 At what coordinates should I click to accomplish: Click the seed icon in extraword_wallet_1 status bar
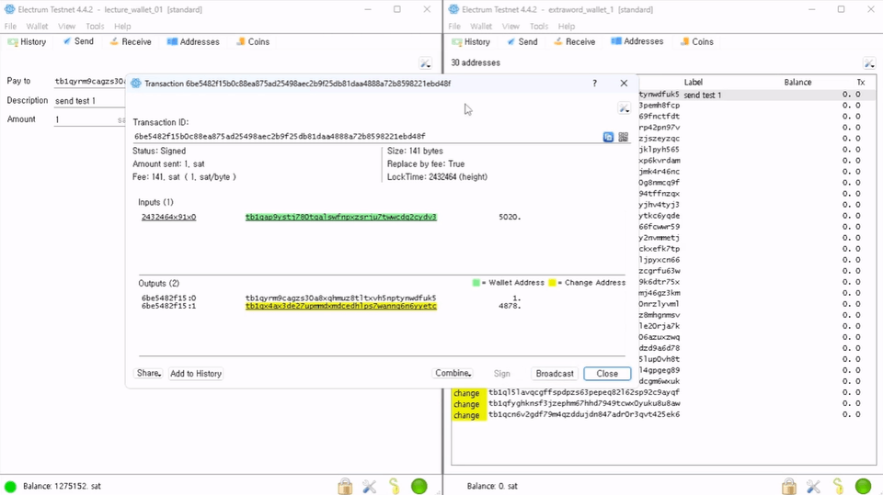tap(838, 486)
